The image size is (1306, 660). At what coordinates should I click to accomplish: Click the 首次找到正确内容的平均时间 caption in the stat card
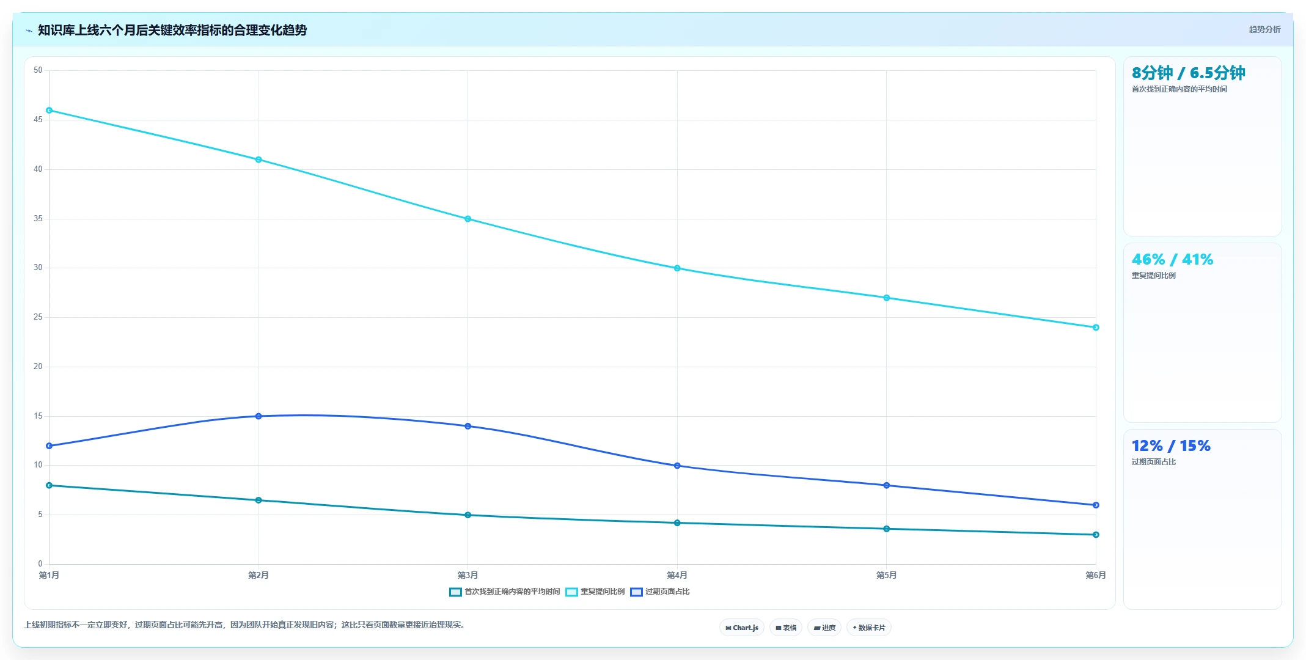[1179, 89]
